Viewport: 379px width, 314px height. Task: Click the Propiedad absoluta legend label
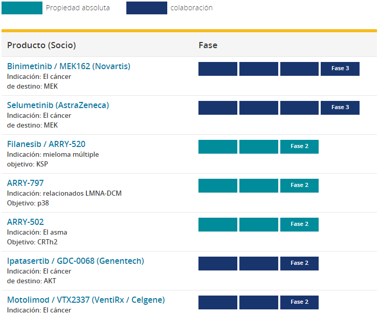coord(78,8)
